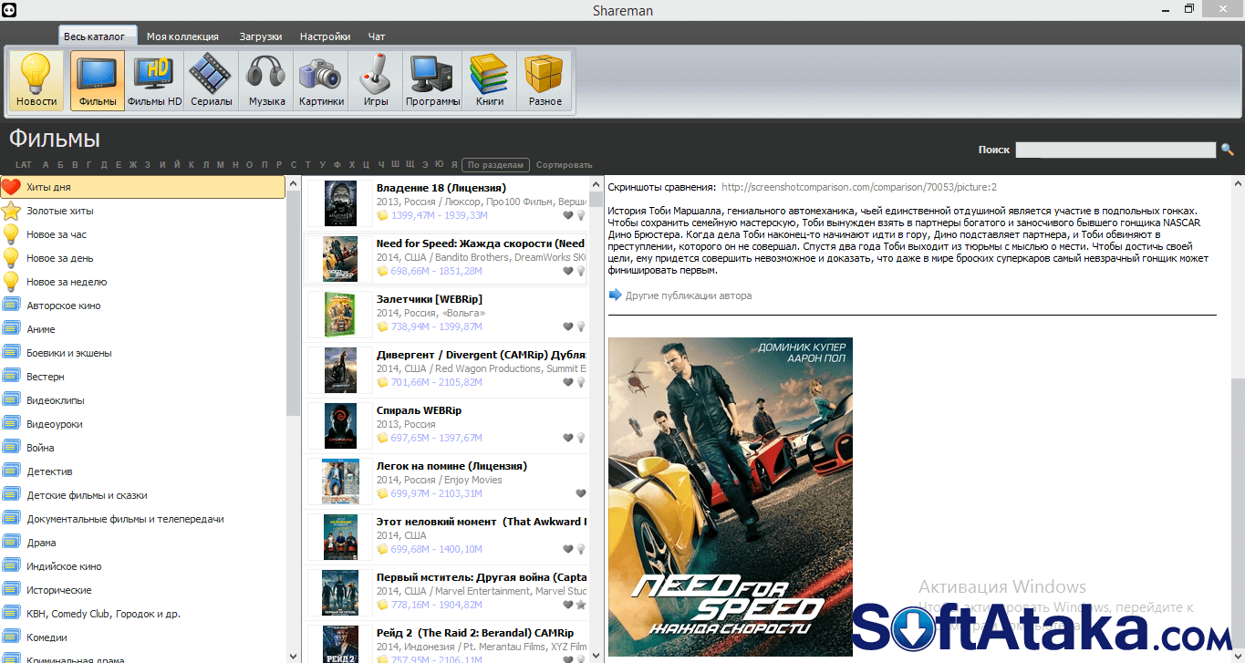Screen dimensions: 1245x663
Task: Toggle favorite heart on Need for Speed item
Action: pyautogui.click(x=567, y=271)
